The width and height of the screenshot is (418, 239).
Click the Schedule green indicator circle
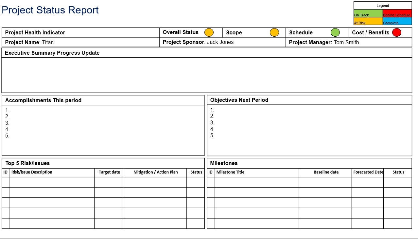[335, 32]
